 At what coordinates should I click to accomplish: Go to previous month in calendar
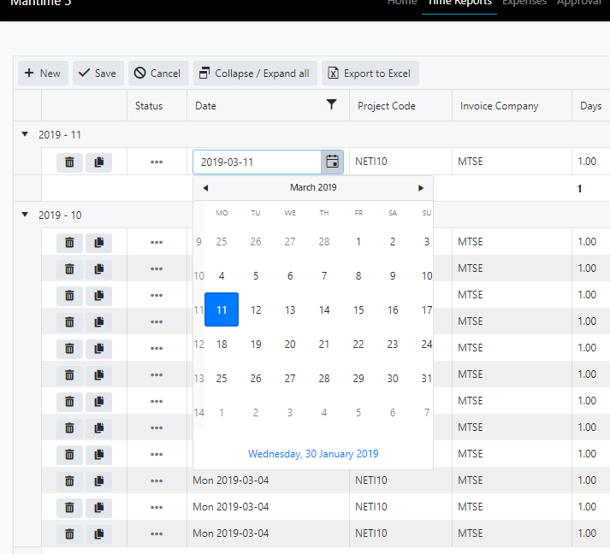(x=205, y=188)
